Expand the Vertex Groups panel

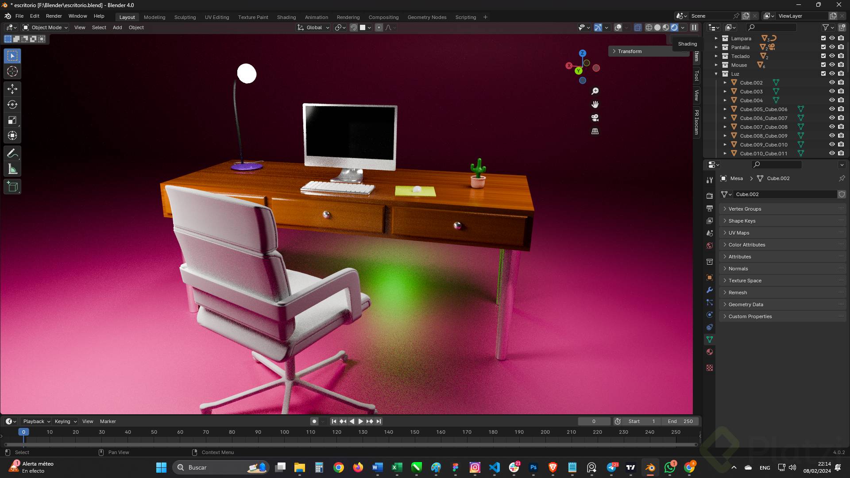[x=745, y=209]
